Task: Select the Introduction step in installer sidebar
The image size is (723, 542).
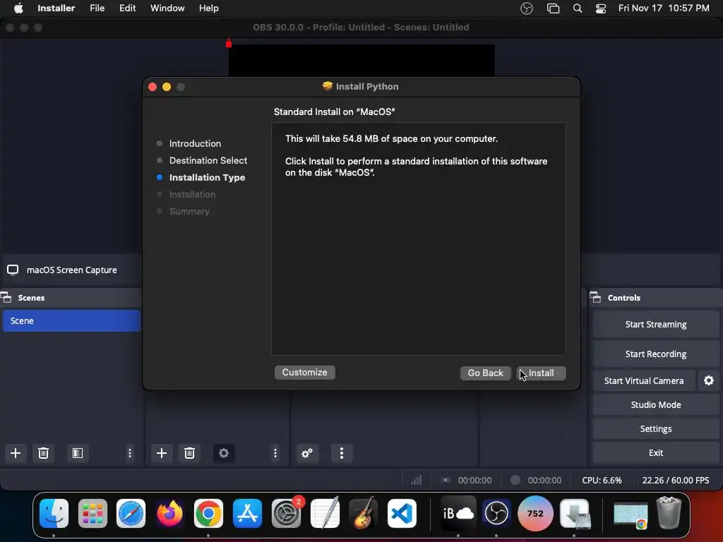Action: 195,143
